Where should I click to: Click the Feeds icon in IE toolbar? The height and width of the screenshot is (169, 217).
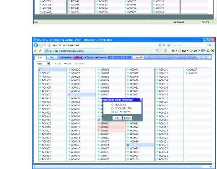165,51
